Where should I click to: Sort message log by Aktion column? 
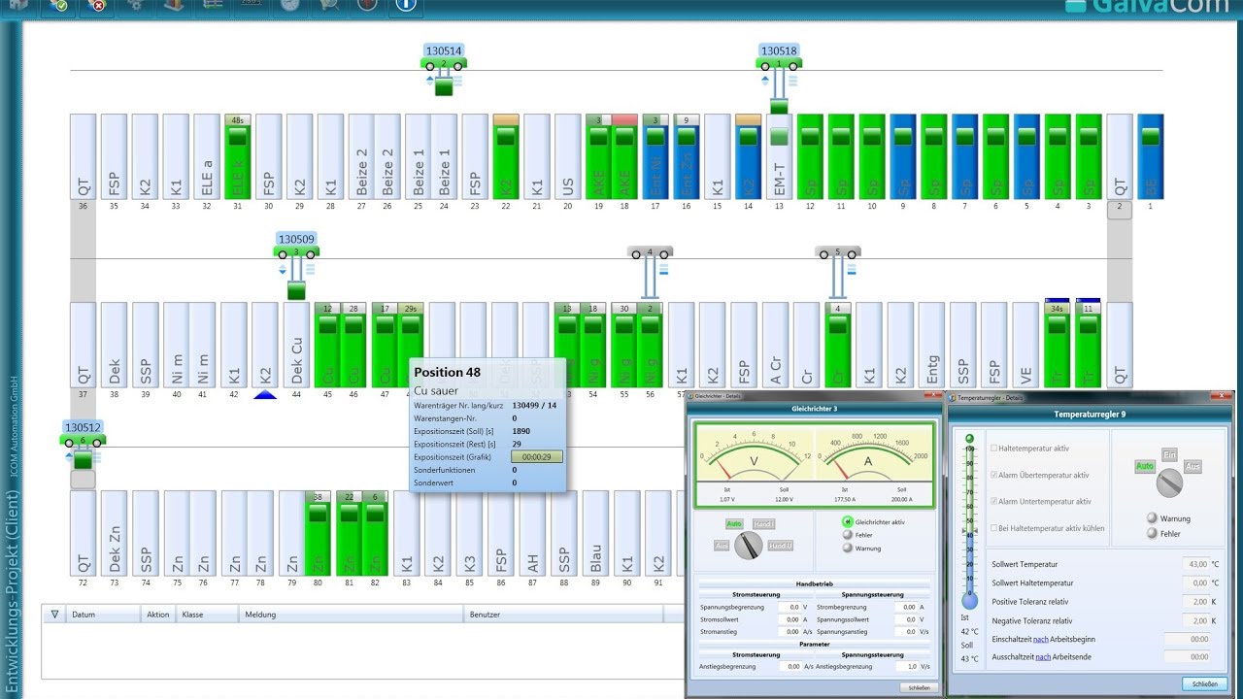(x=159, y=614)
